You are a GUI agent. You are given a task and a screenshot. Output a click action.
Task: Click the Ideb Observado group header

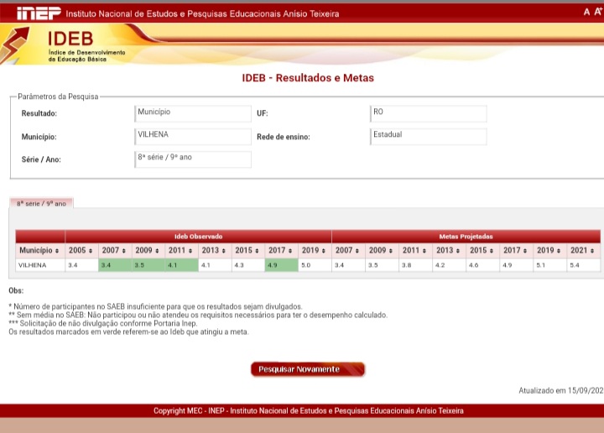pos(198,237)
